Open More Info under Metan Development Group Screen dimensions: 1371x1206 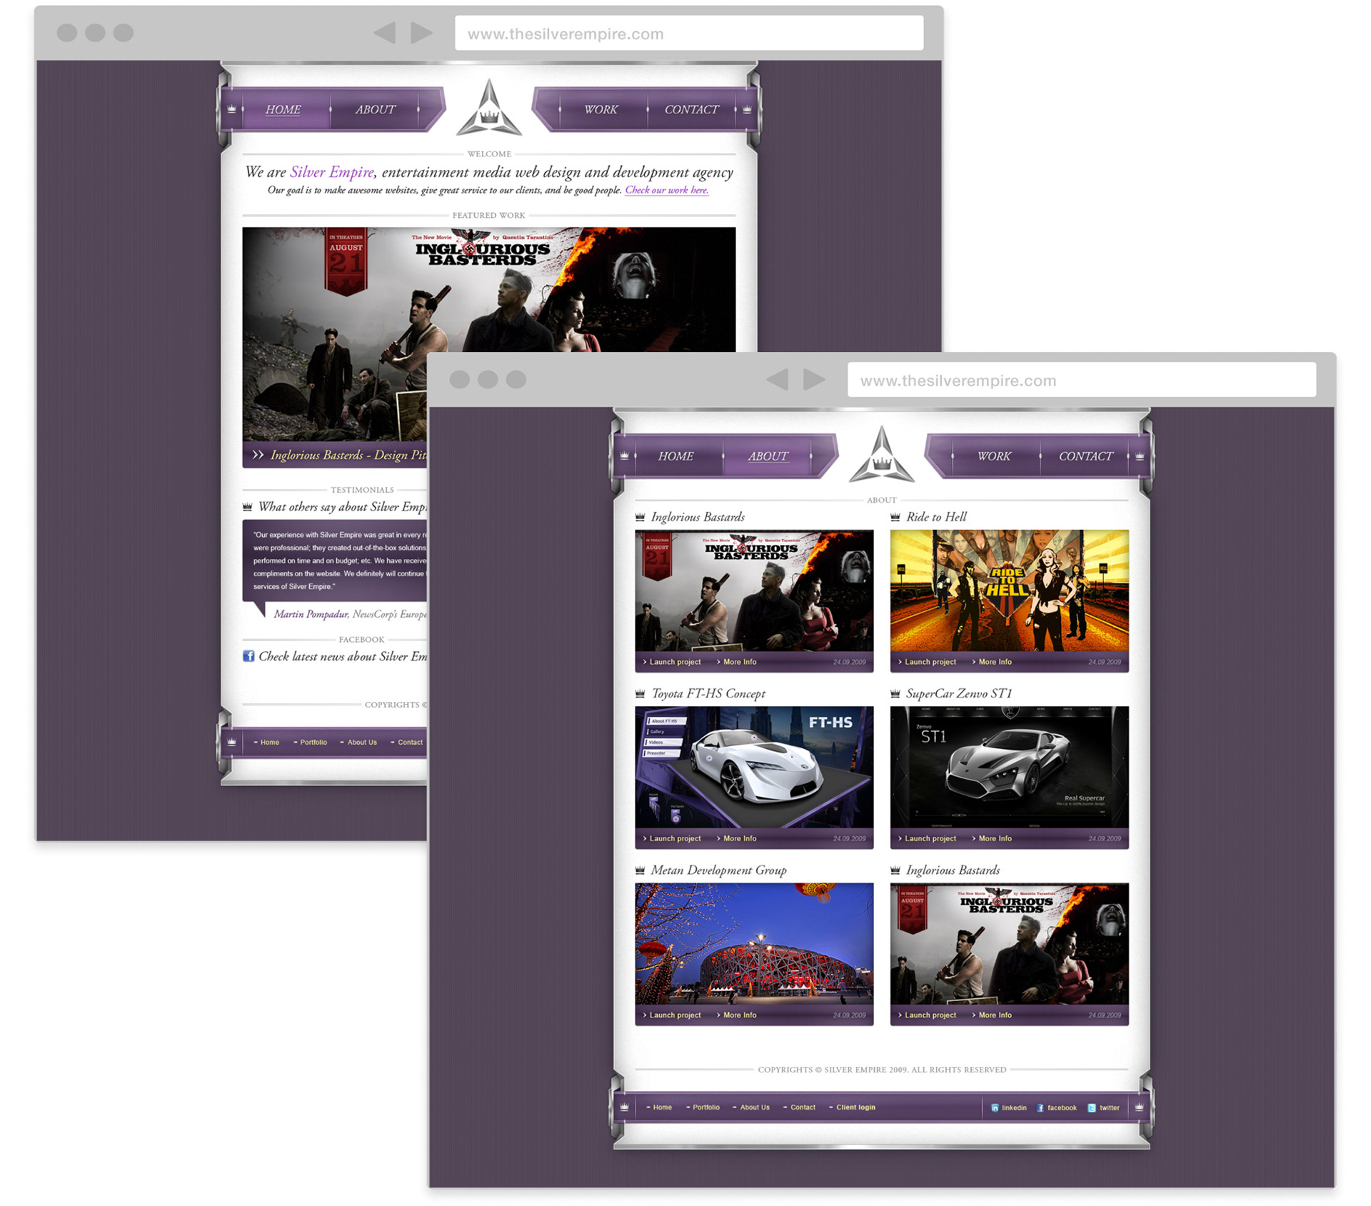pos(740,1015)
